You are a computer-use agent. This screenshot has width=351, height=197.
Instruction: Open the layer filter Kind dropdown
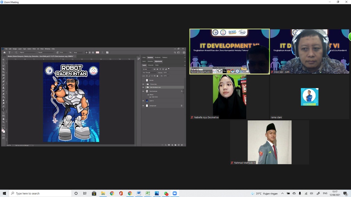147,69
